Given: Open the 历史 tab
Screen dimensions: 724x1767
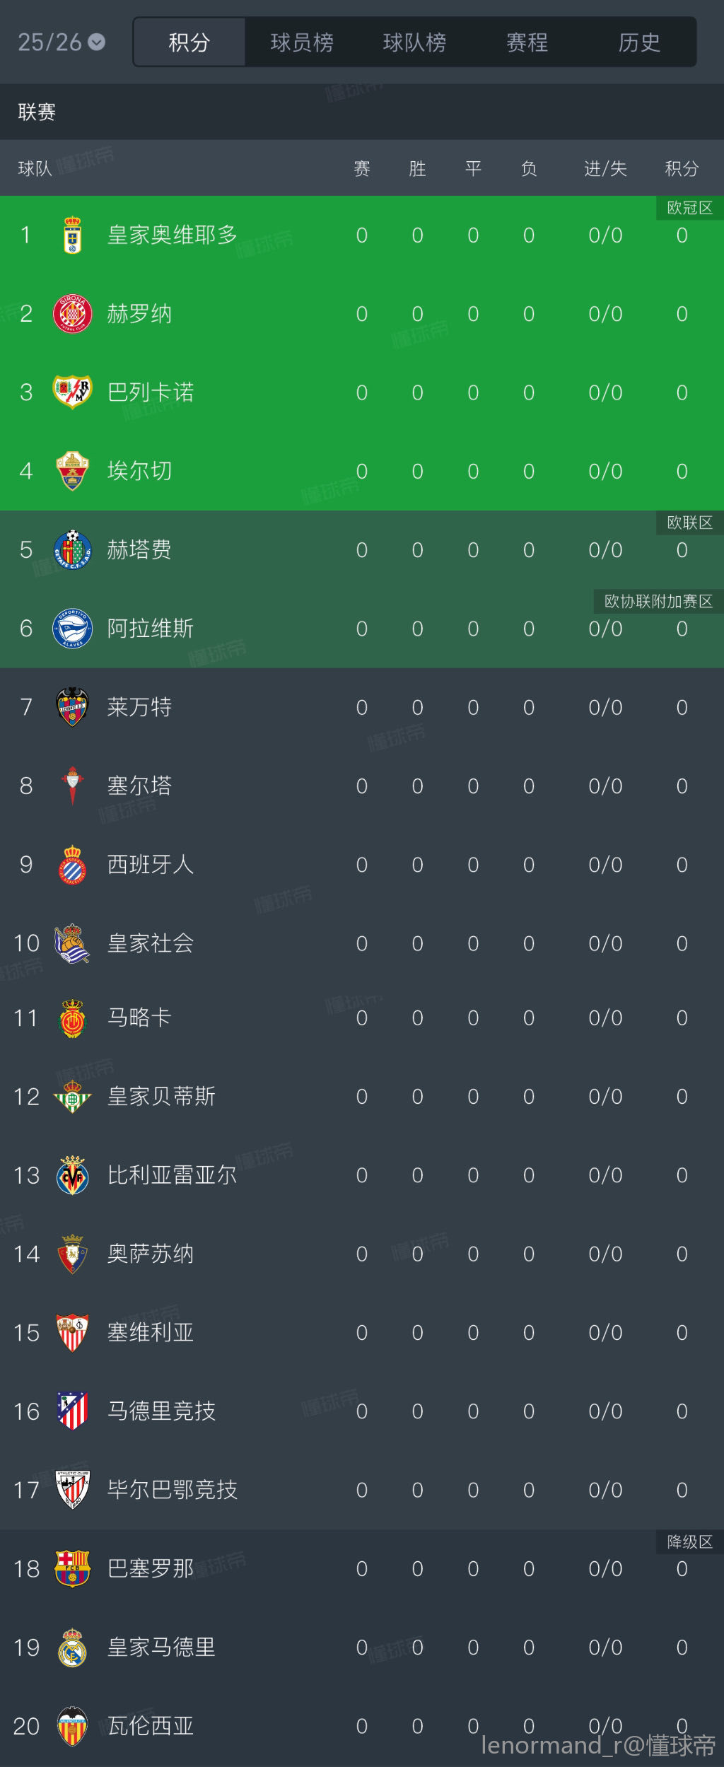Looking at the screenshot, I should pos(639,42).
